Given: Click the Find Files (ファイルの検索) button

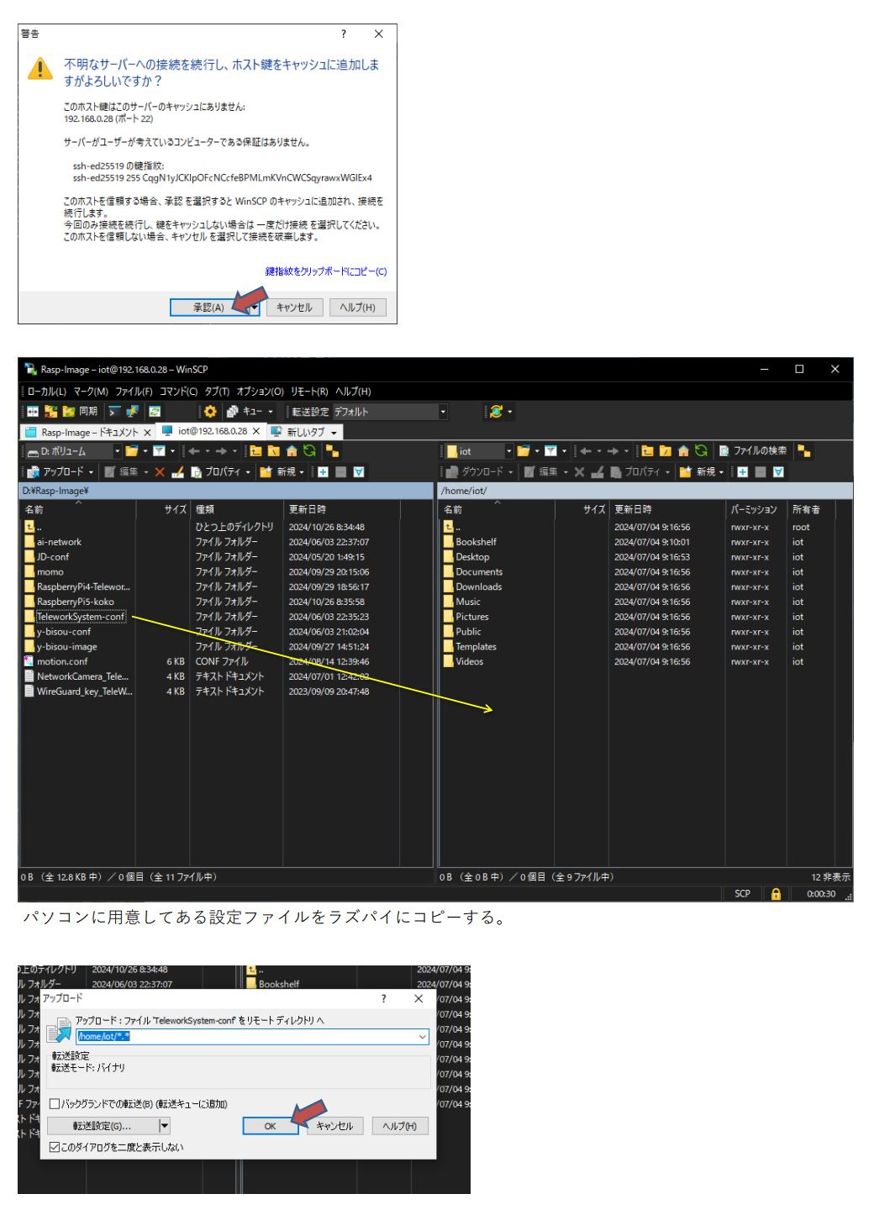Looking at the screenshot, I should (753, 451).
